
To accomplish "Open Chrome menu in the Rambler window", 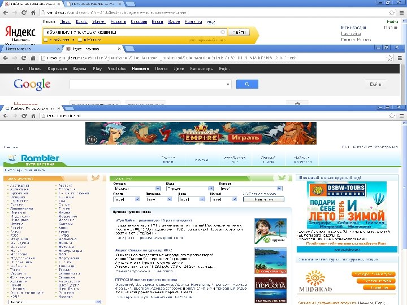I will point(401,116).
